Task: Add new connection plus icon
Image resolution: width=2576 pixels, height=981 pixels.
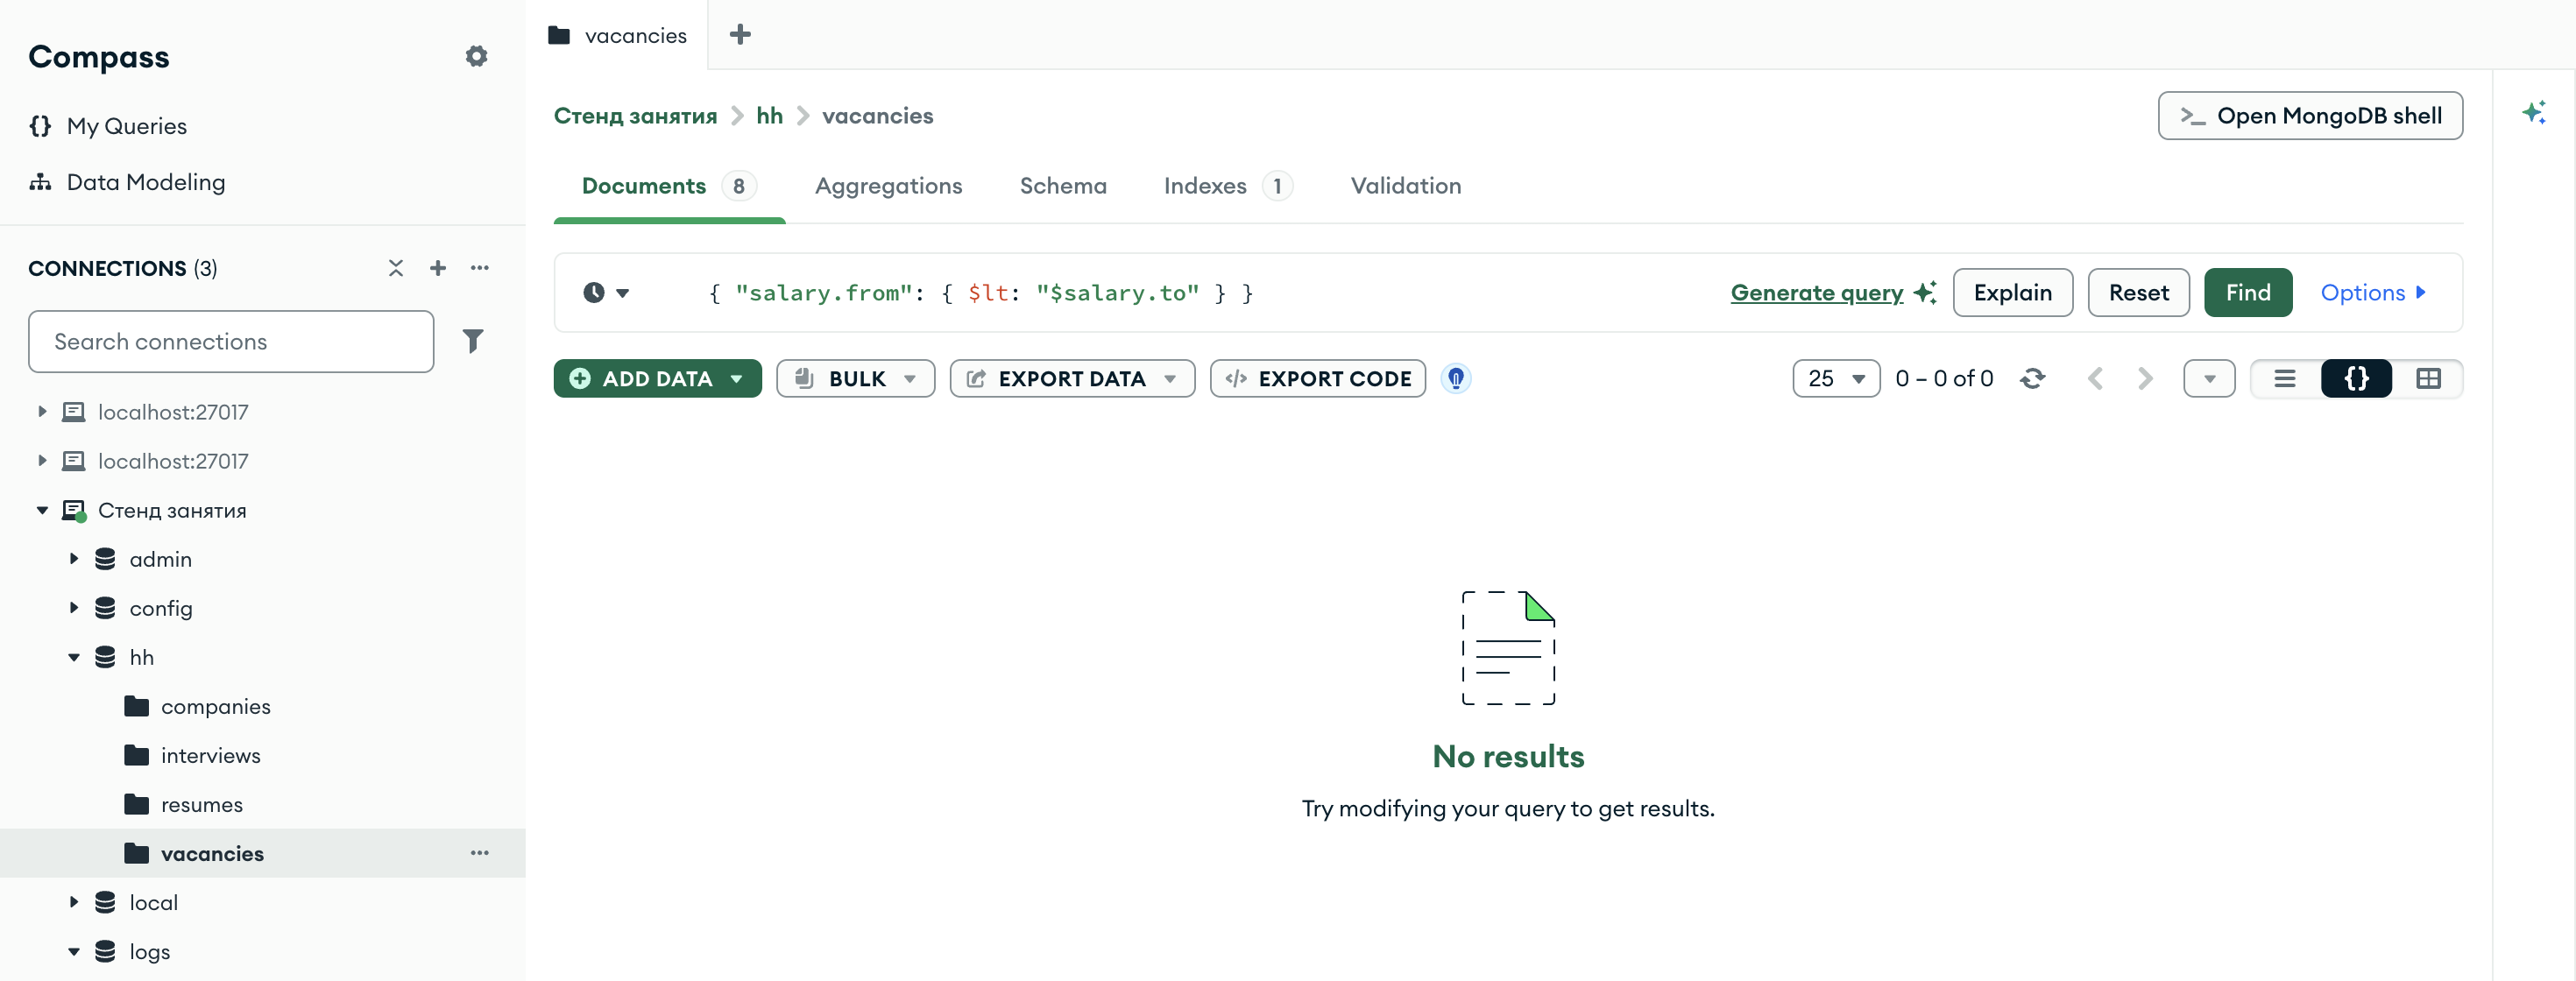Action: 438,268
